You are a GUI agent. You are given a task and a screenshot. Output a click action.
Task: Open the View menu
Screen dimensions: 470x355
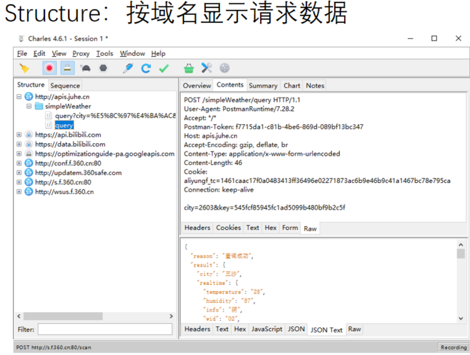pyautogui.click(x=59, y=53)
